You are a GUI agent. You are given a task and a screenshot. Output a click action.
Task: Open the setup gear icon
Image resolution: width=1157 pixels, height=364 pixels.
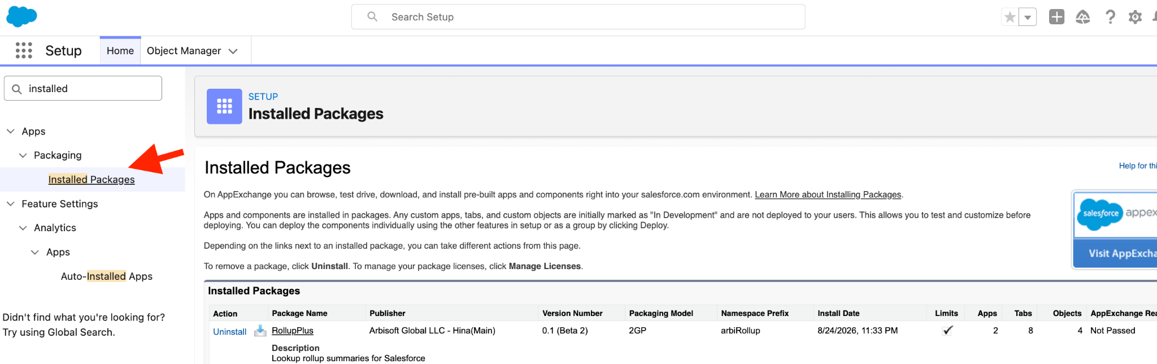(1135, 17)
